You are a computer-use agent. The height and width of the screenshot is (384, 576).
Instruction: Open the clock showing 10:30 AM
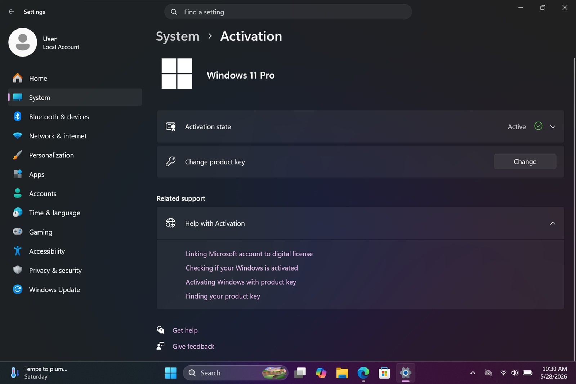[554, 373]
